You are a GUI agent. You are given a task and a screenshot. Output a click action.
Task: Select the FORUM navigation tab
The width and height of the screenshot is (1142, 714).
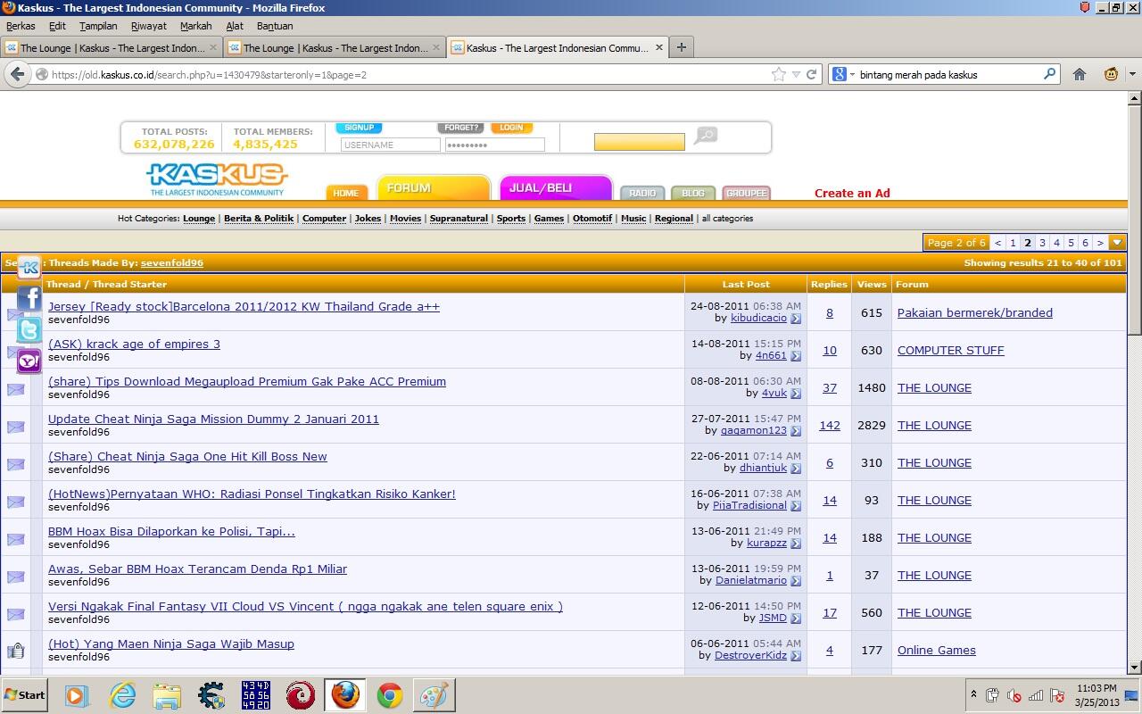tap(434, 187)
